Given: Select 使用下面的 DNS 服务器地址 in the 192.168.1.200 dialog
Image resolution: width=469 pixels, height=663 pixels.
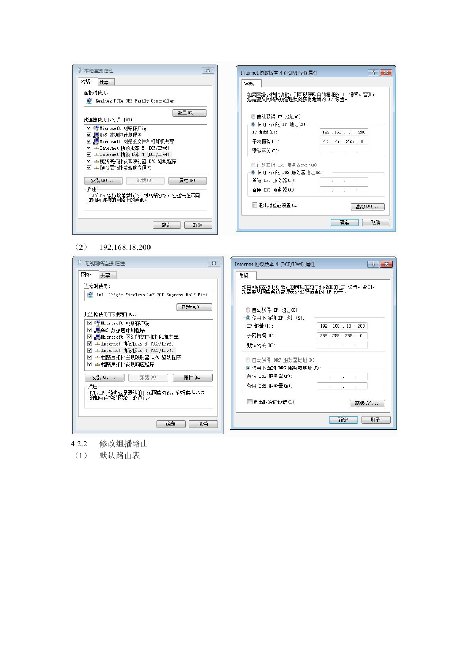Looking at the screenshot, I should (x=253, y=172).
